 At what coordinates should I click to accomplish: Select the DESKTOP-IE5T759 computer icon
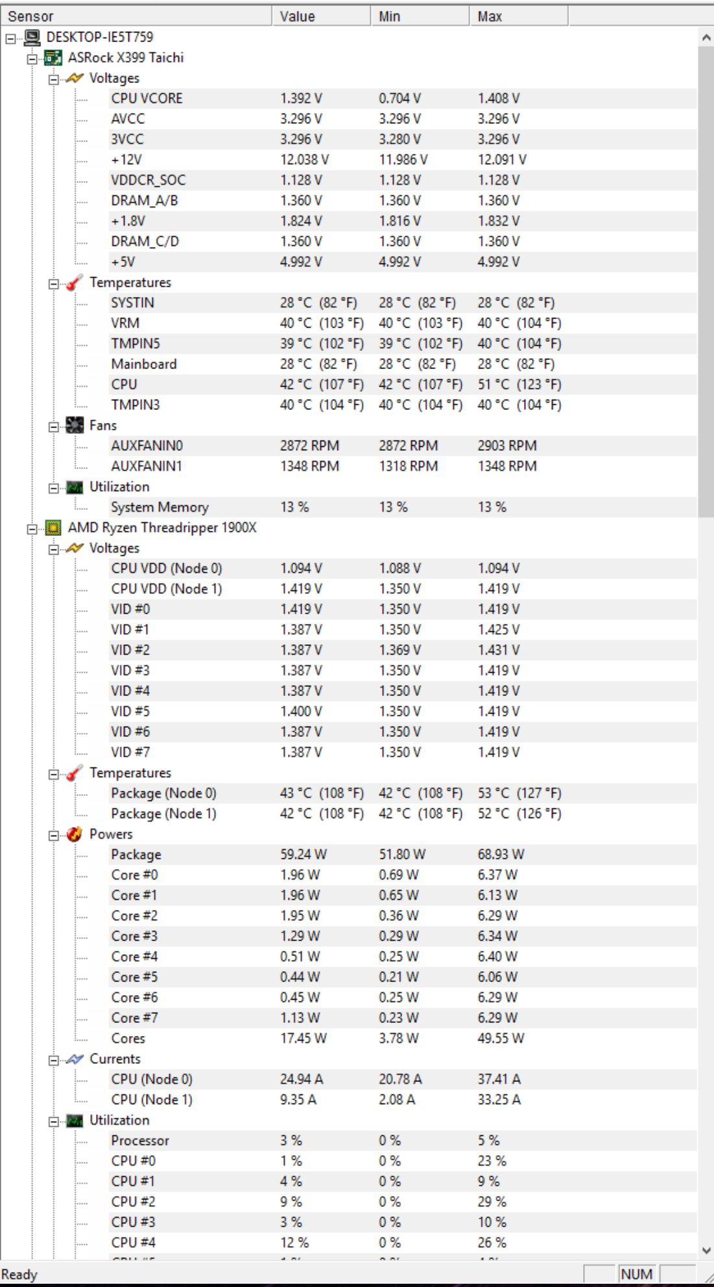tap(32, 37)
